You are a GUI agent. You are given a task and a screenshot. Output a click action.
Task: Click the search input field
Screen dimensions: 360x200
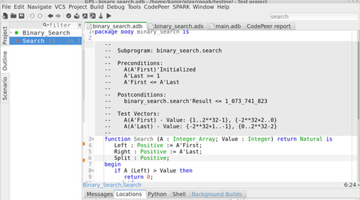coord(312,17)
